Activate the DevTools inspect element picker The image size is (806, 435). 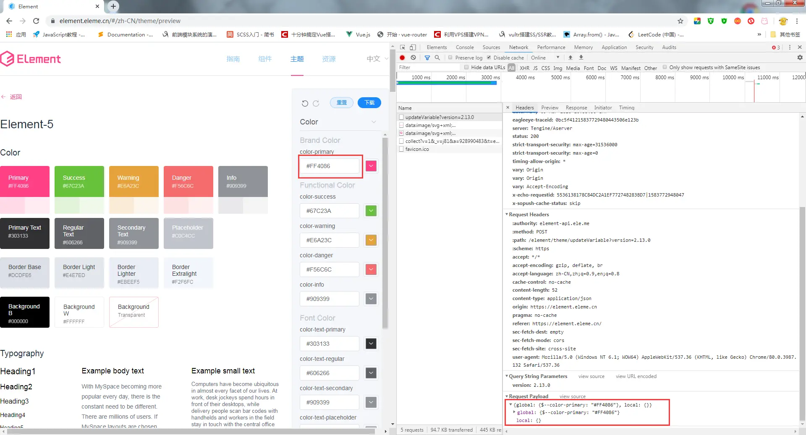click(x=403, y=47)
